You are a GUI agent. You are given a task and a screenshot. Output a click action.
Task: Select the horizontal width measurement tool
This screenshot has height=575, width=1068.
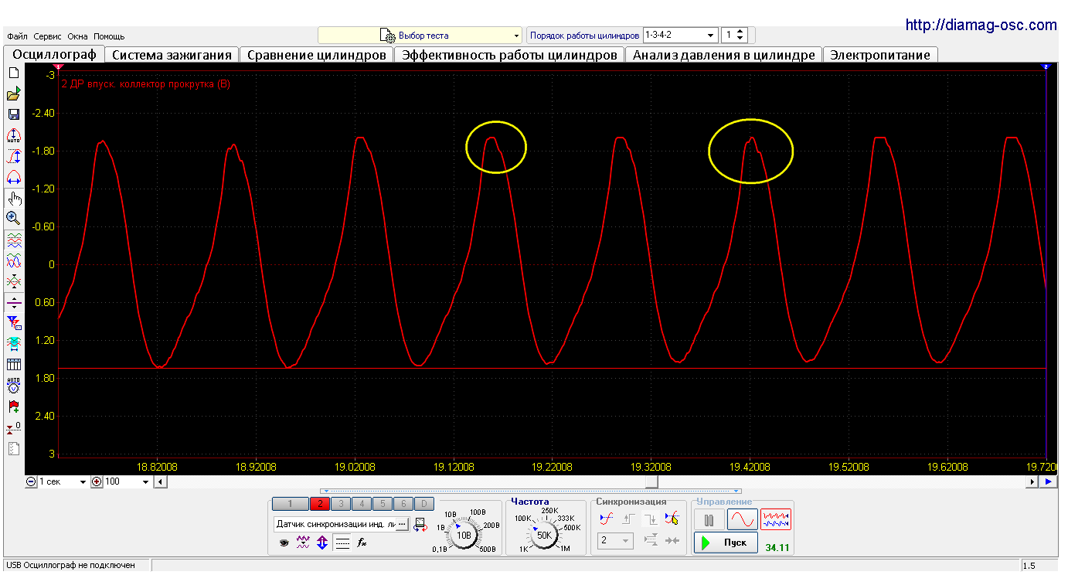pos(13,177)
